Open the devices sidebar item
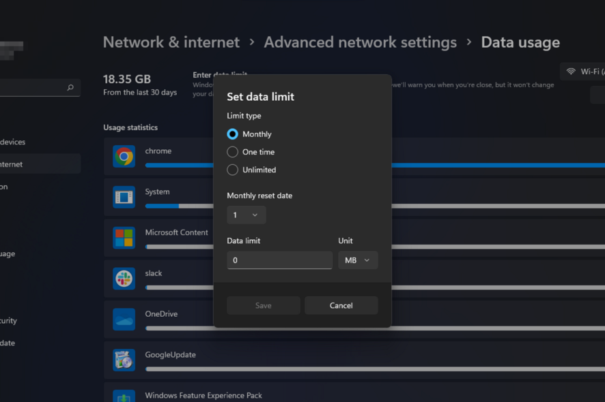The width and height of the screenshot is (605, 402). (13, 142)
